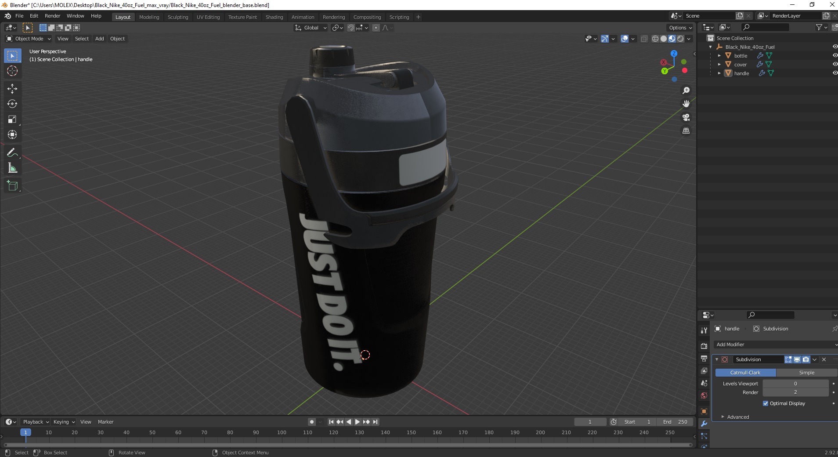This screenshot has width=838, height=457.
Task: Select the Measure tool
Action: pyautogui.click(x=12, y=168)
